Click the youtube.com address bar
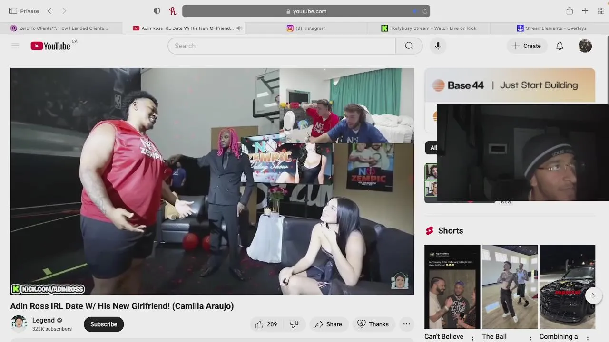609x342 pixels. pos(306,11)
